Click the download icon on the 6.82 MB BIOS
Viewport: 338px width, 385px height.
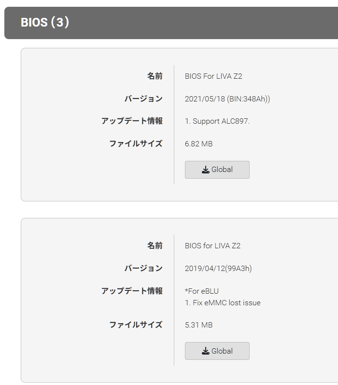click(x=205, y=170)
